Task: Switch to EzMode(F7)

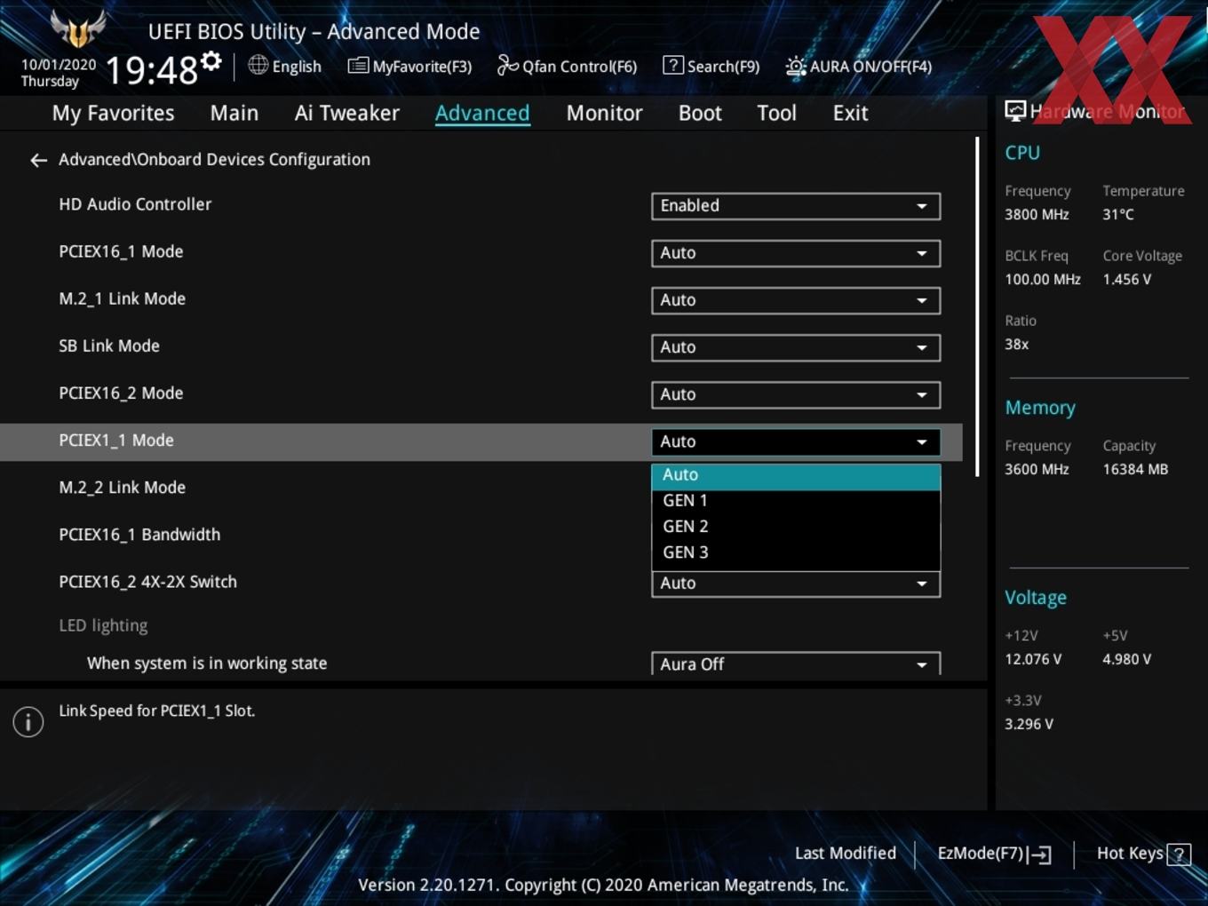Action: click(995, 854)
